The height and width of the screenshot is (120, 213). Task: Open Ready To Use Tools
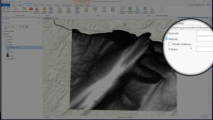[x=37, y=10]
